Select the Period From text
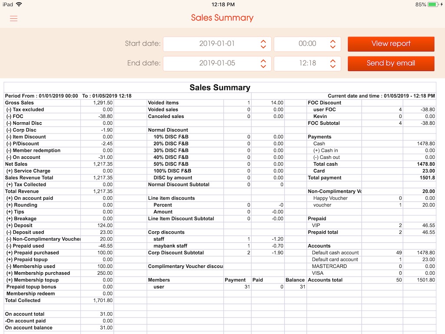Image resolution: width=445 pixels, height=334 pixels. [68, 96]
